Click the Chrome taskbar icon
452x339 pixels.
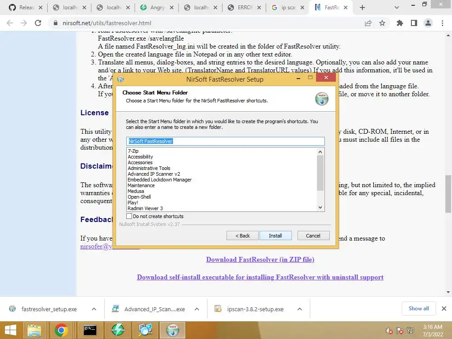(x=61, y=330)
